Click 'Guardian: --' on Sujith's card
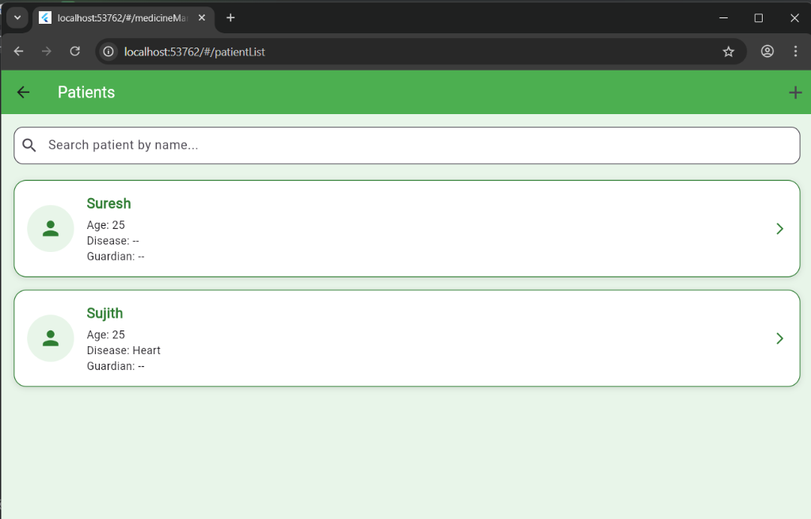Screen dimensions: 811x519 tap(116, 366)
